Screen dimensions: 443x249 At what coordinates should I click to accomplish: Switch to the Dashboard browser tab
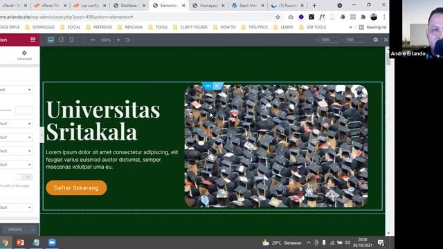point(129,6)
